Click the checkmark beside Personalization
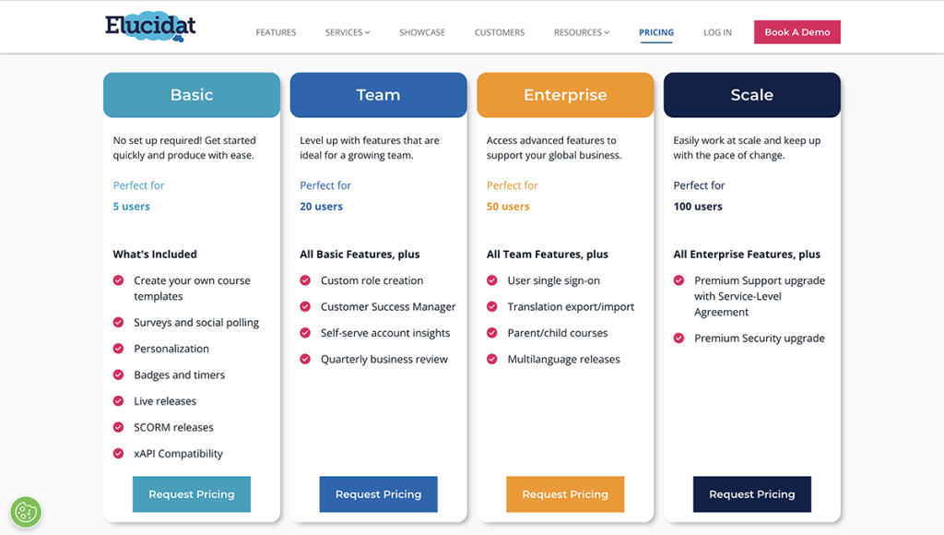 [x=119, y=349]
